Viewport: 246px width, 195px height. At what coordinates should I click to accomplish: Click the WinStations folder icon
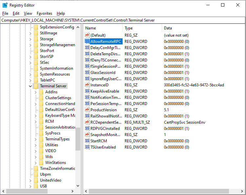(x=41, y=163)
